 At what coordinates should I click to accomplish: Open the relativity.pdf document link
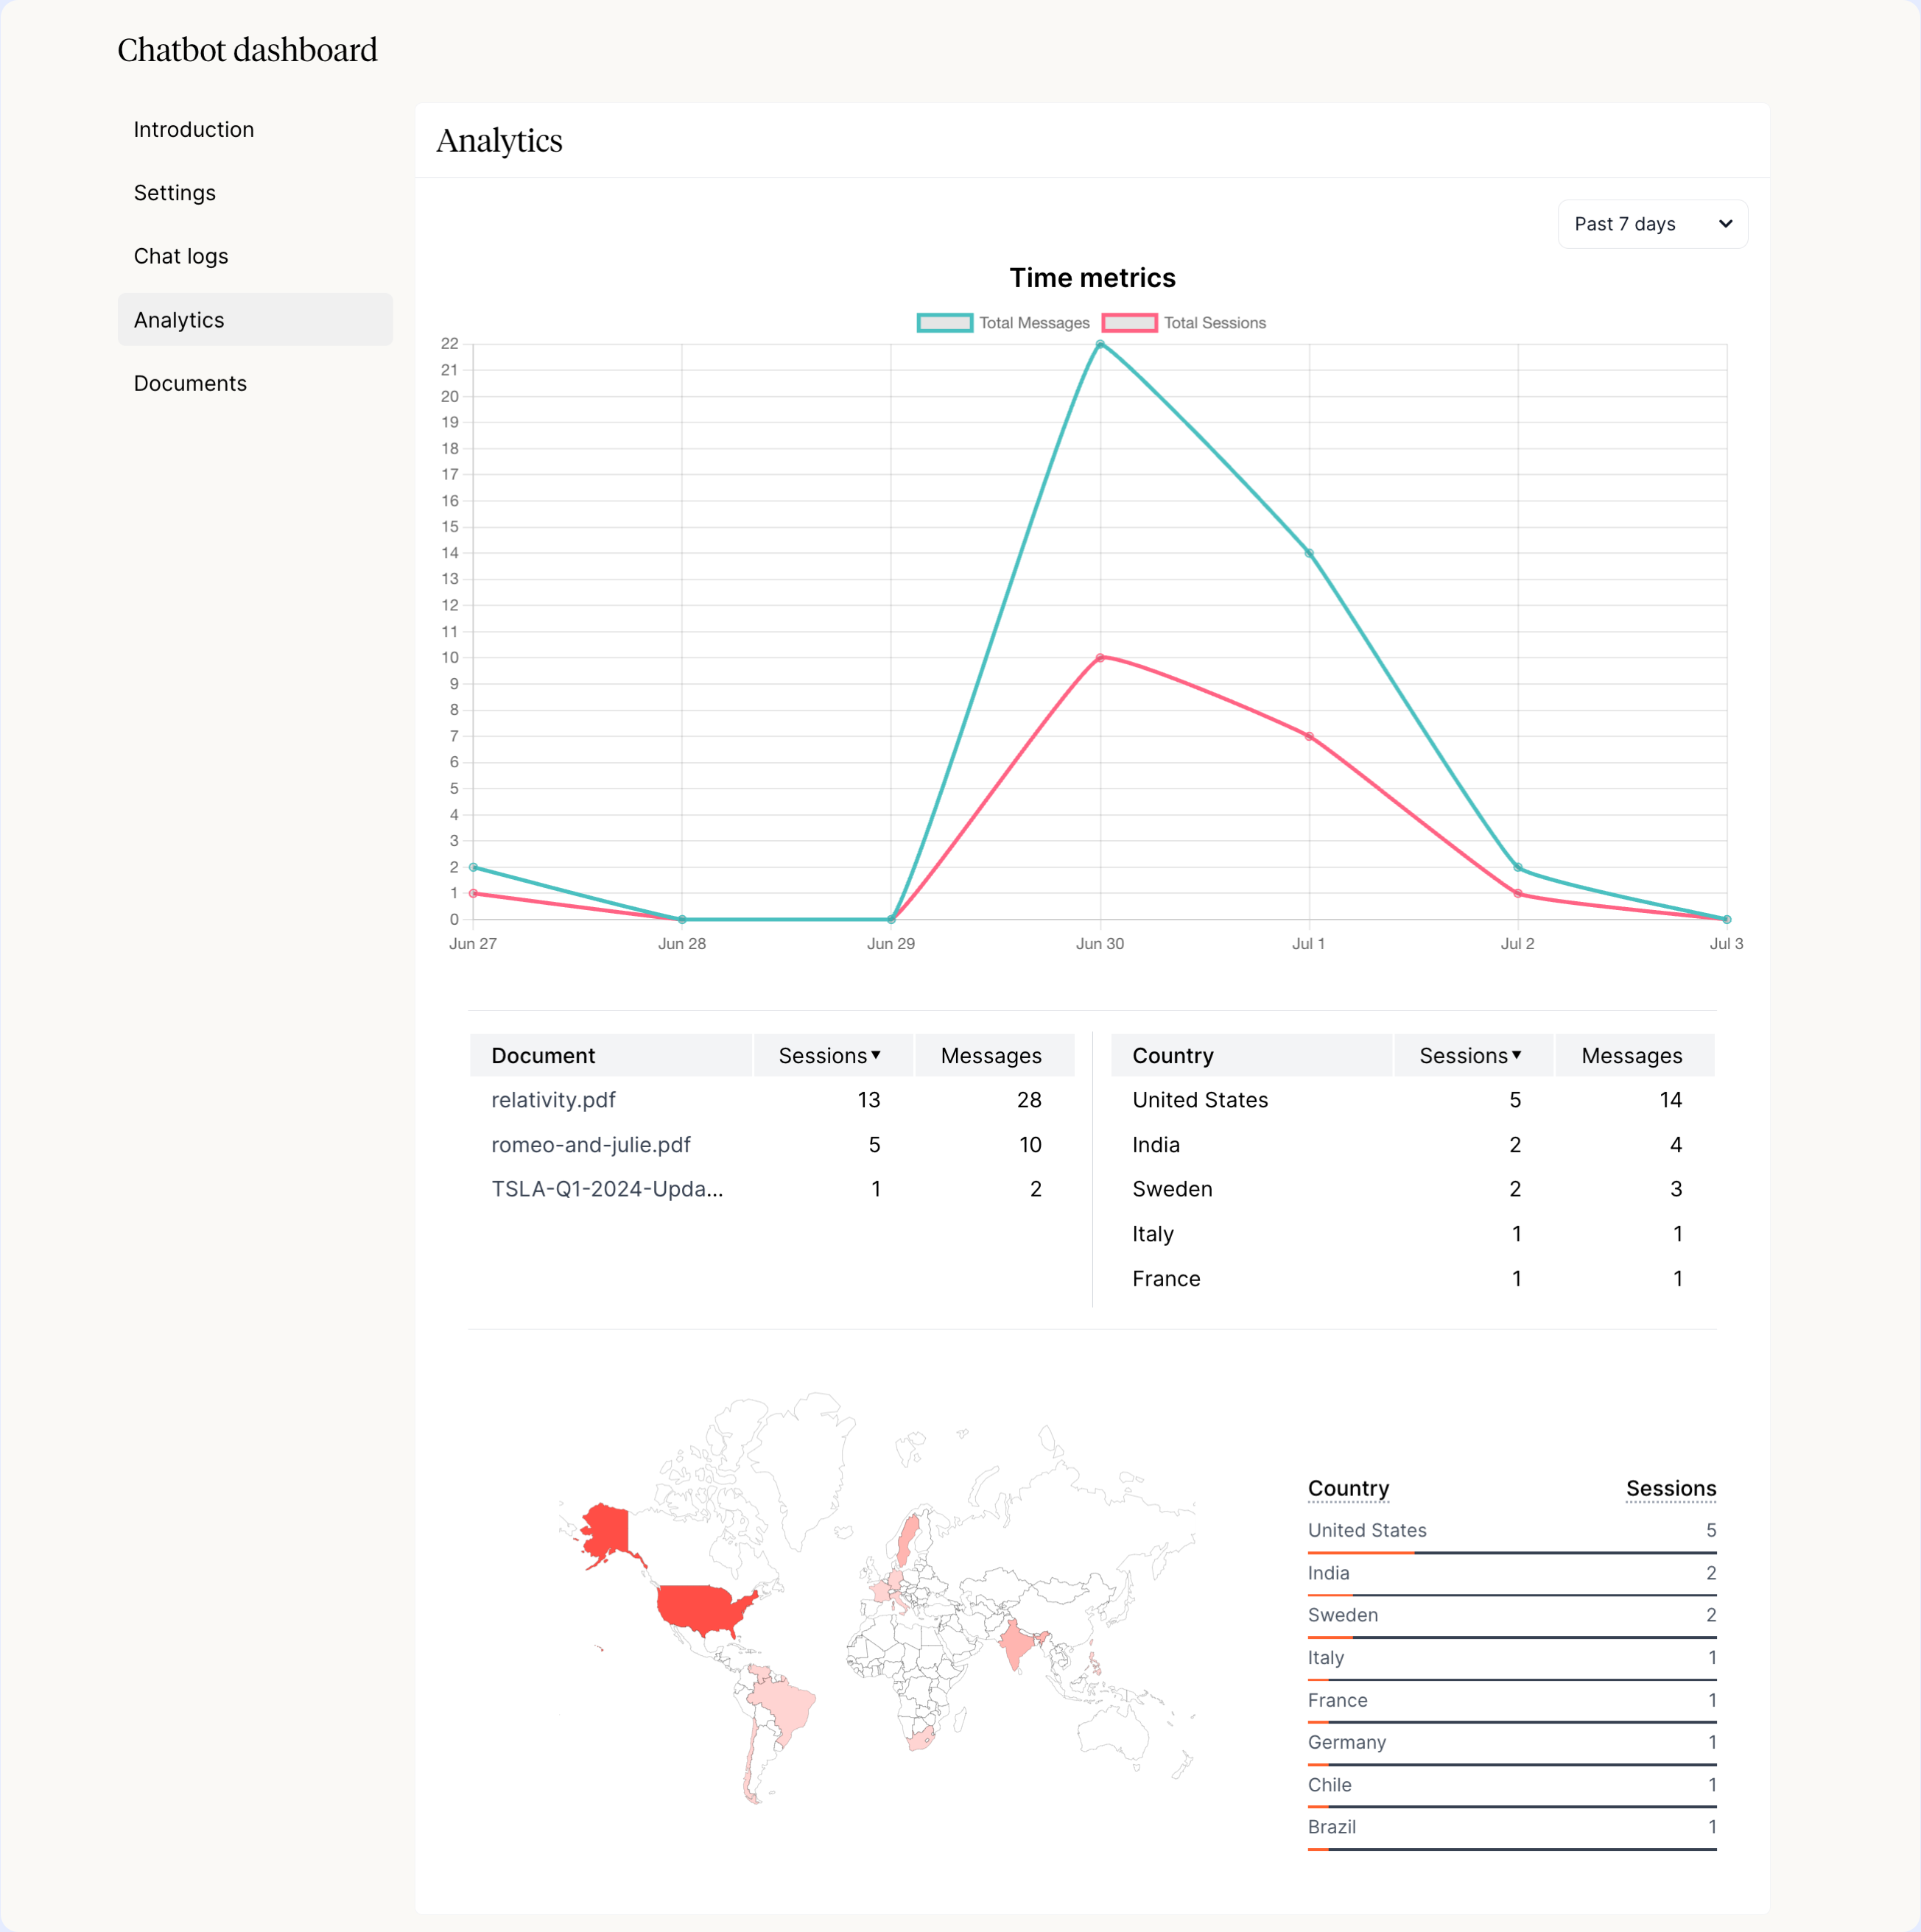[x=553, y=1100]
